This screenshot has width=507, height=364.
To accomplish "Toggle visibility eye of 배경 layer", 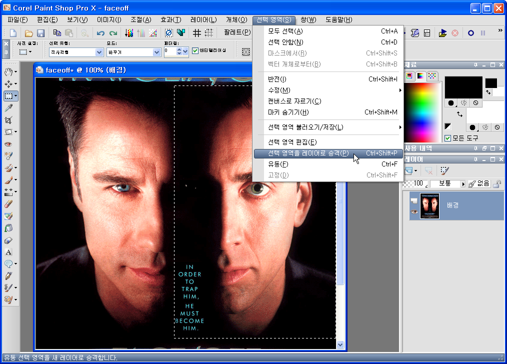I will click(414, 211).
